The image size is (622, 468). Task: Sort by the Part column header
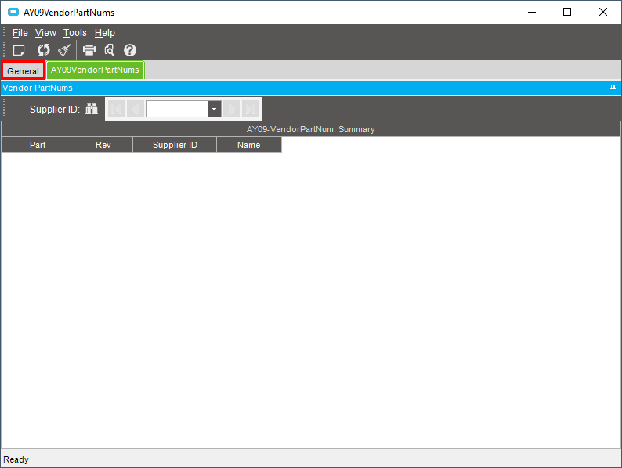38,145
